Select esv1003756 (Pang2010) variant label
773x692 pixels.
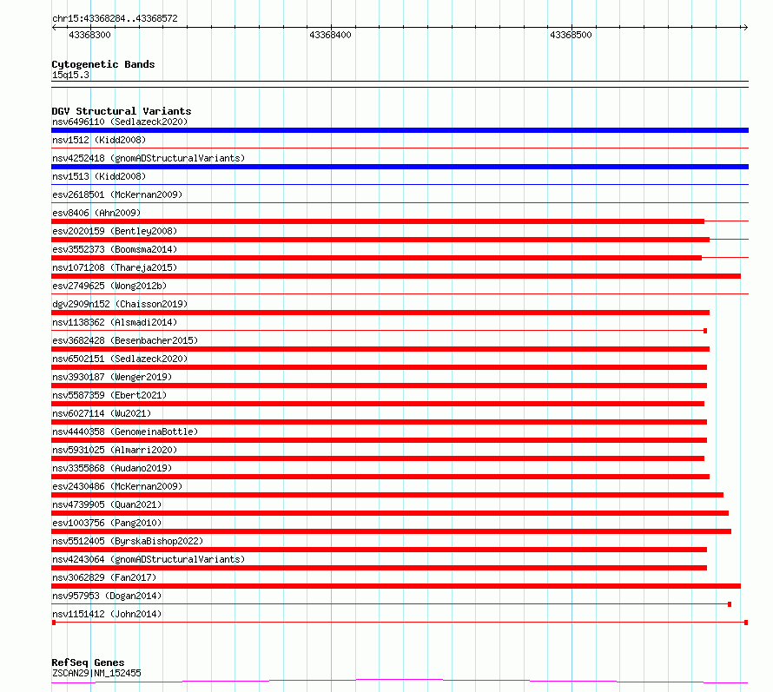click(x=107, y=523)
